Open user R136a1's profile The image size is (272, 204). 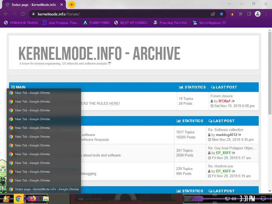224,101
